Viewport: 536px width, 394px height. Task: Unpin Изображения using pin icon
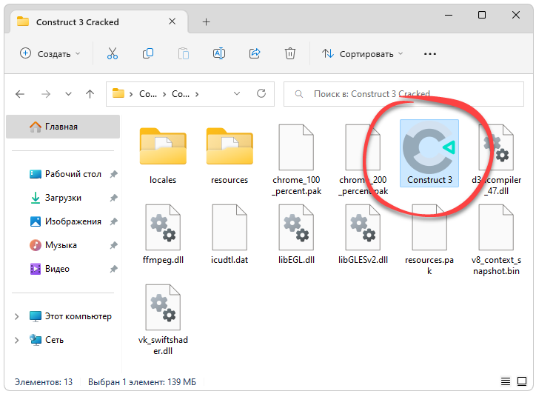tap(113, 221)
